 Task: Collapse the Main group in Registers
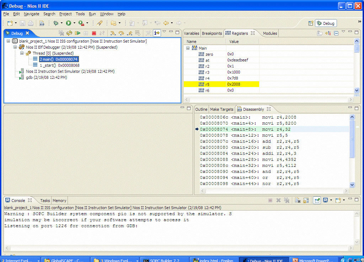click(187, 48)
